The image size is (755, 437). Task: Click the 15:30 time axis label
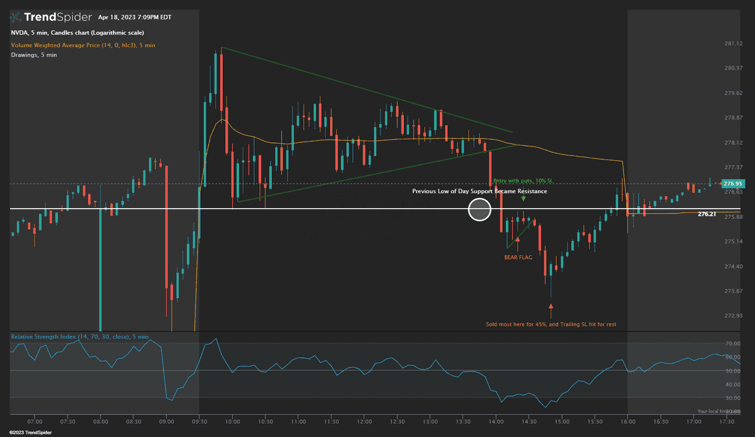(595, 421)
